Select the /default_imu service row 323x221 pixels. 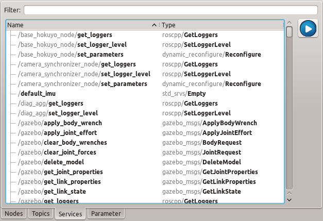click(x=37, y=94)
